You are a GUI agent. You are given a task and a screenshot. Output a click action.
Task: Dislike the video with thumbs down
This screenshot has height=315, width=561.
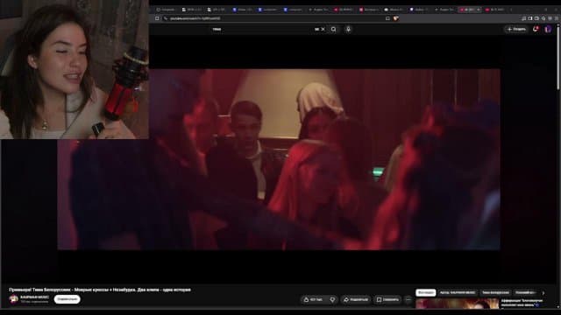pos(332,299)
